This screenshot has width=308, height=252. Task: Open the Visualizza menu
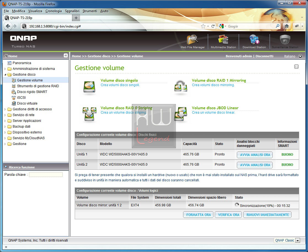pos(35,11)
